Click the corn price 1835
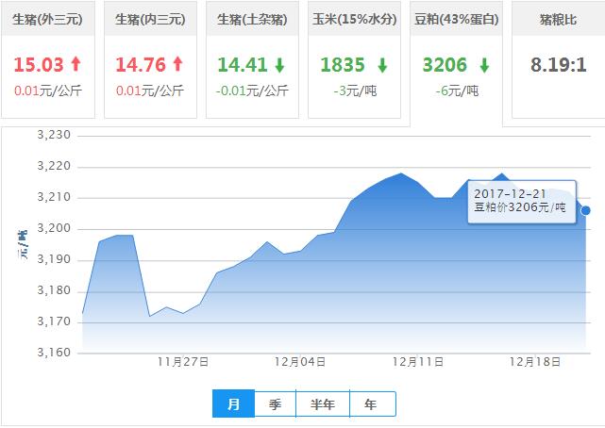 tap(343, 64)
